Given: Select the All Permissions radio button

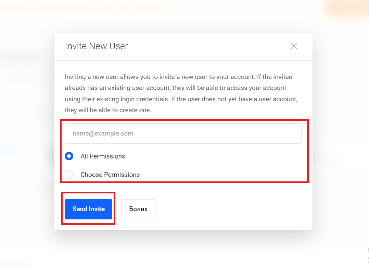Looking at the screenshot, I should [69, 156].
